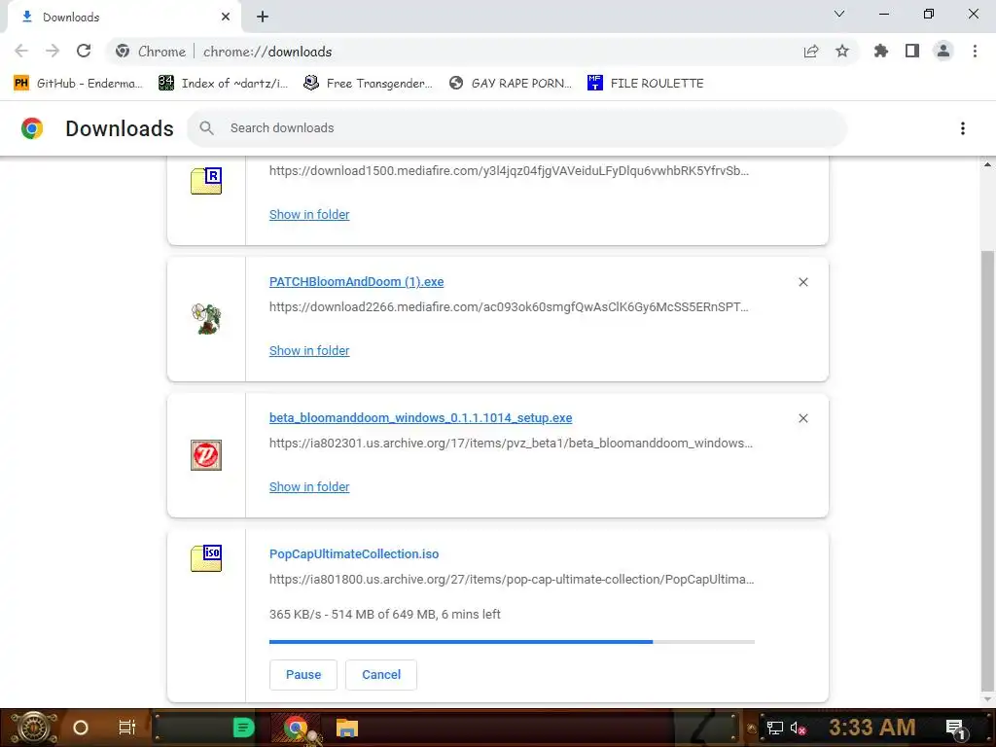Open PATCHBloomAndDoom (1).exe link

tap(356, 281)
